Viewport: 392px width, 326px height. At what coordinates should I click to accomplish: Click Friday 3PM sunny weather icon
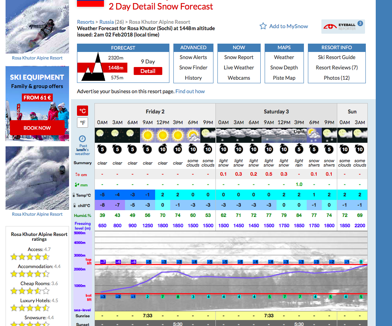tap(178, 135)
